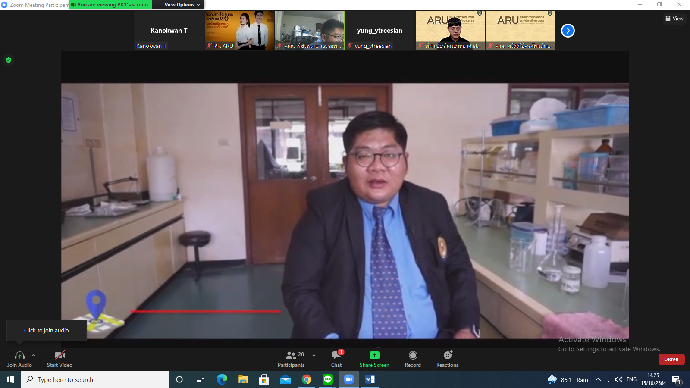
Task: Click the green encryption shield icon
Action: (x=9, y=60)
